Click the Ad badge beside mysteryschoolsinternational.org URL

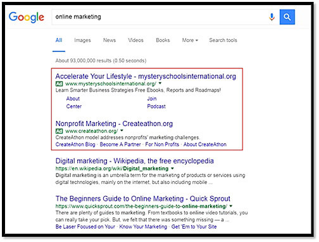pyautogui.click(x=59, y=84)
